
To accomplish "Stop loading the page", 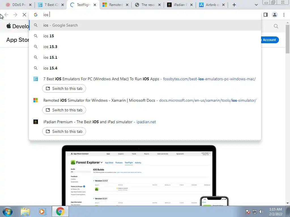I will point(24,15).
